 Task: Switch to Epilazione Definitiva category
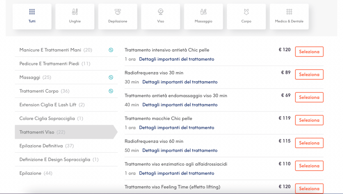click(x=46, y=146)
